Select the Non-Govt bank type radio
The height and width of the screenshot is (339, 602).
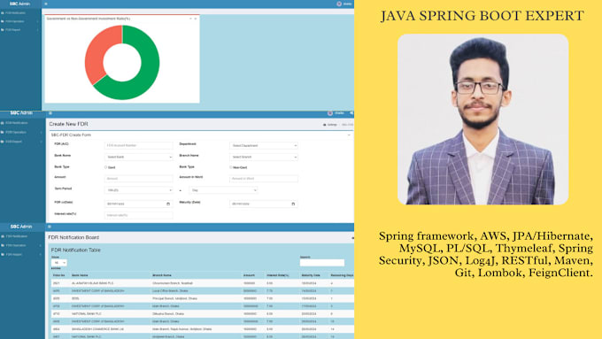(x=231, y=167)
